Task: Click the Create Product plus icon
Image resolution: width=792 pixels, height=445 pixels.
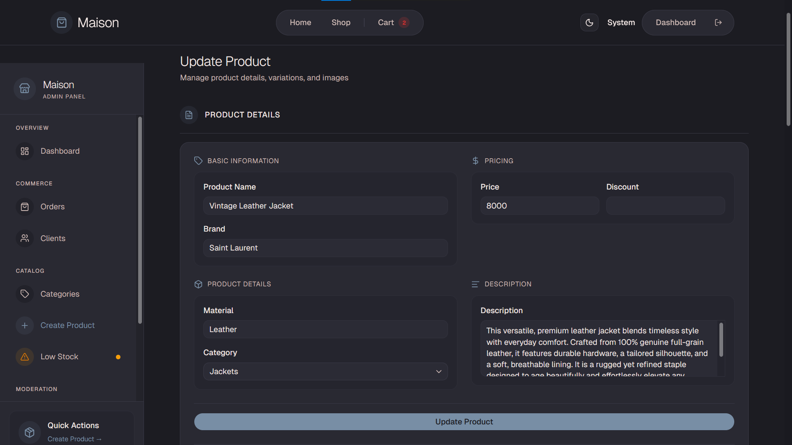Action: [25, 326]
